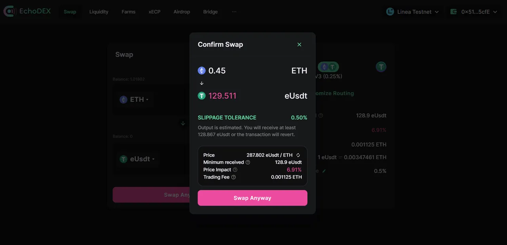Click the background Swap Anyway button

(x=152, y=195)
